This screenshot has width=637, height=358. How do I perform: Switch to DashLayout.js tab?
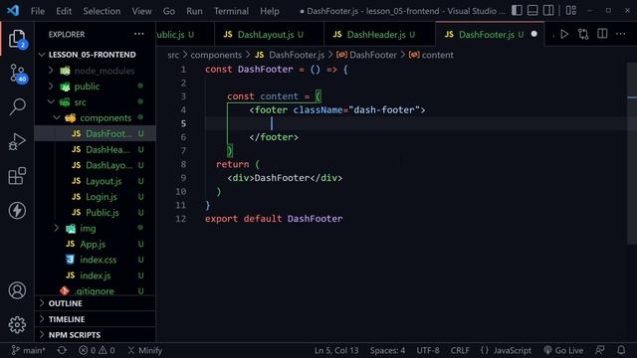(x=269, y=35)
